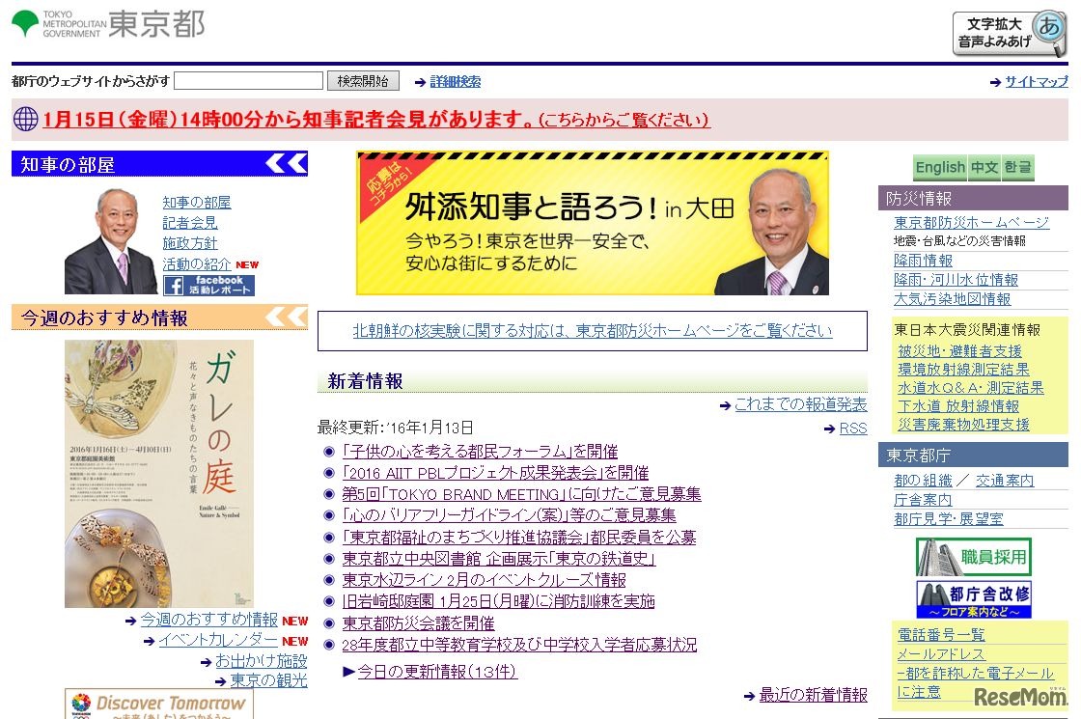Viewport: 1081px width, 719px height.
Task: Open メールアドレス link
Action: pyautogui.click(x=941, y=653)
